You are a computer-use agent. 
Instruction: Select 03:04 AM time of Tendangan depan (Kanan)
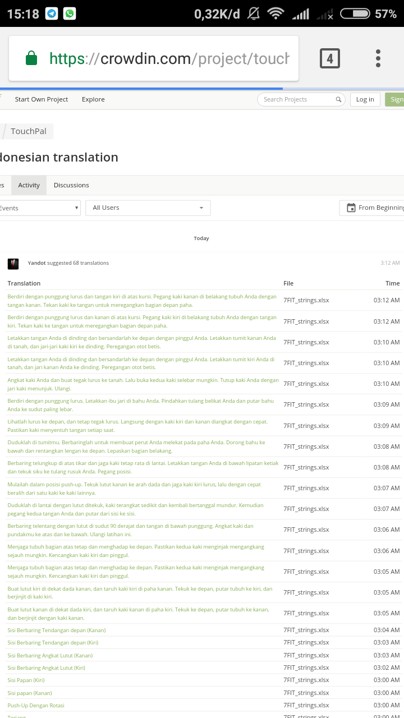click(387, 630)
